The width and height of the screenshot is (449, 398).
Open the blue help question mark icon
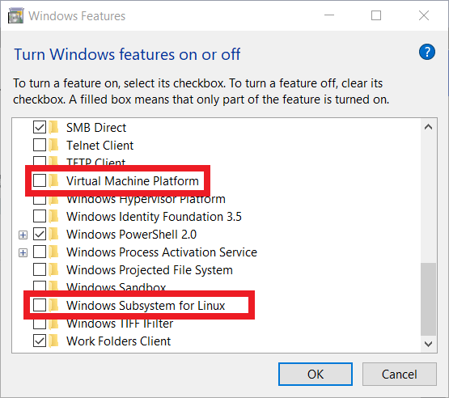[x=427, y=52]
